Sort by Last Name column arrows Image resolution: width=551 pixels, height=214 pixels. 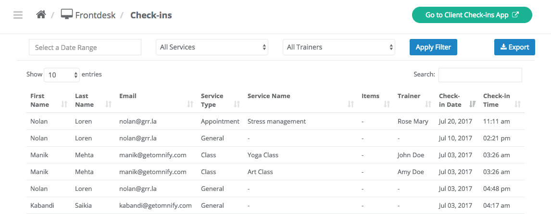click(x=109, y=104)
